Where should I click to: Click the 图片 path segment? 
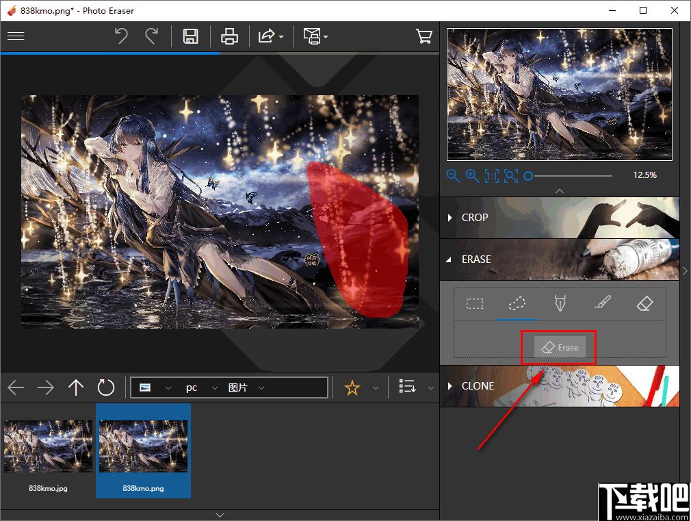pyautogui.click(x=238, y=387)
